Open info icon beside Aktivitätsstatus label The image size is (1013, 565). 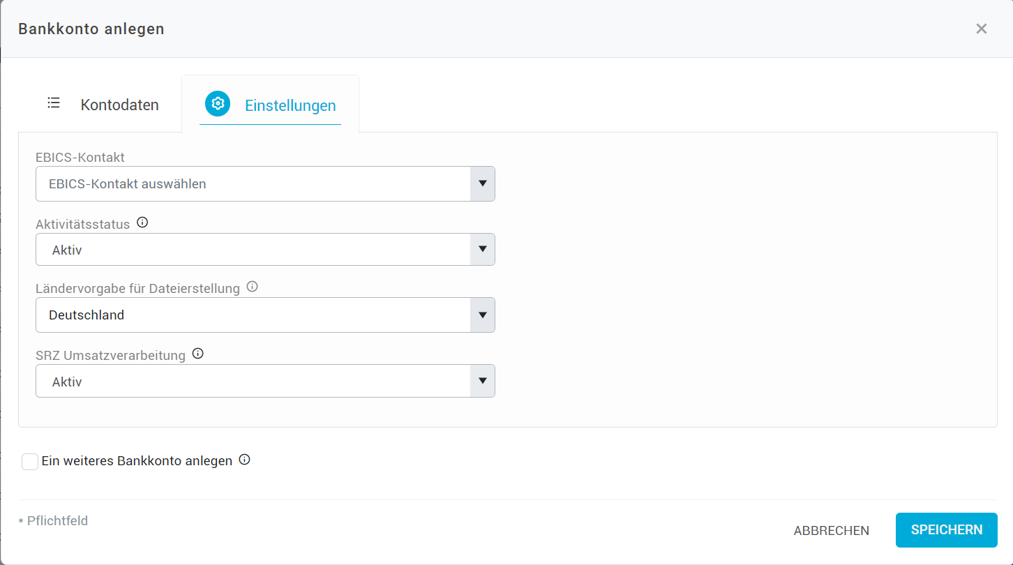142,223
